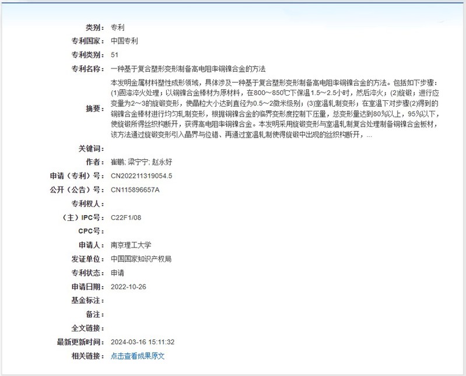Viewport: 466px width, 376px height.
Task: Click patent category value 51
Action: pos(114,55)
